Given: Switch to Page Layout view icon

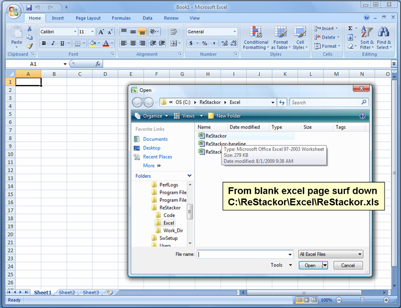Looking at the screenshot, I should 306,300.
